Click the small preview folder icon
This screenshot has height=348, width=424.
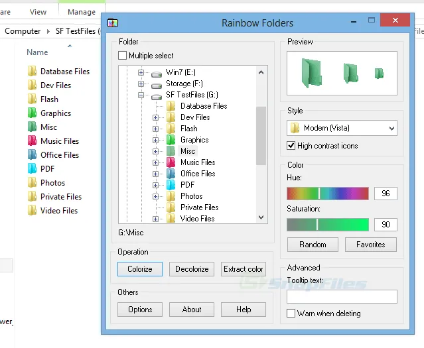click(379, 73)
